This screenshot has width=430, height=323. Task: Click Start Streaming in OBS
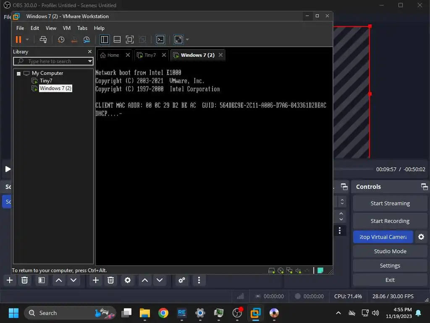click(x=390, y=203)
